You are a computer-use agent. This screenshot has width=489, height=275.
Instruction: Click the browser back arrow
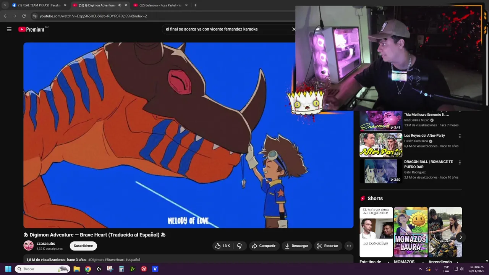point(5,16)
